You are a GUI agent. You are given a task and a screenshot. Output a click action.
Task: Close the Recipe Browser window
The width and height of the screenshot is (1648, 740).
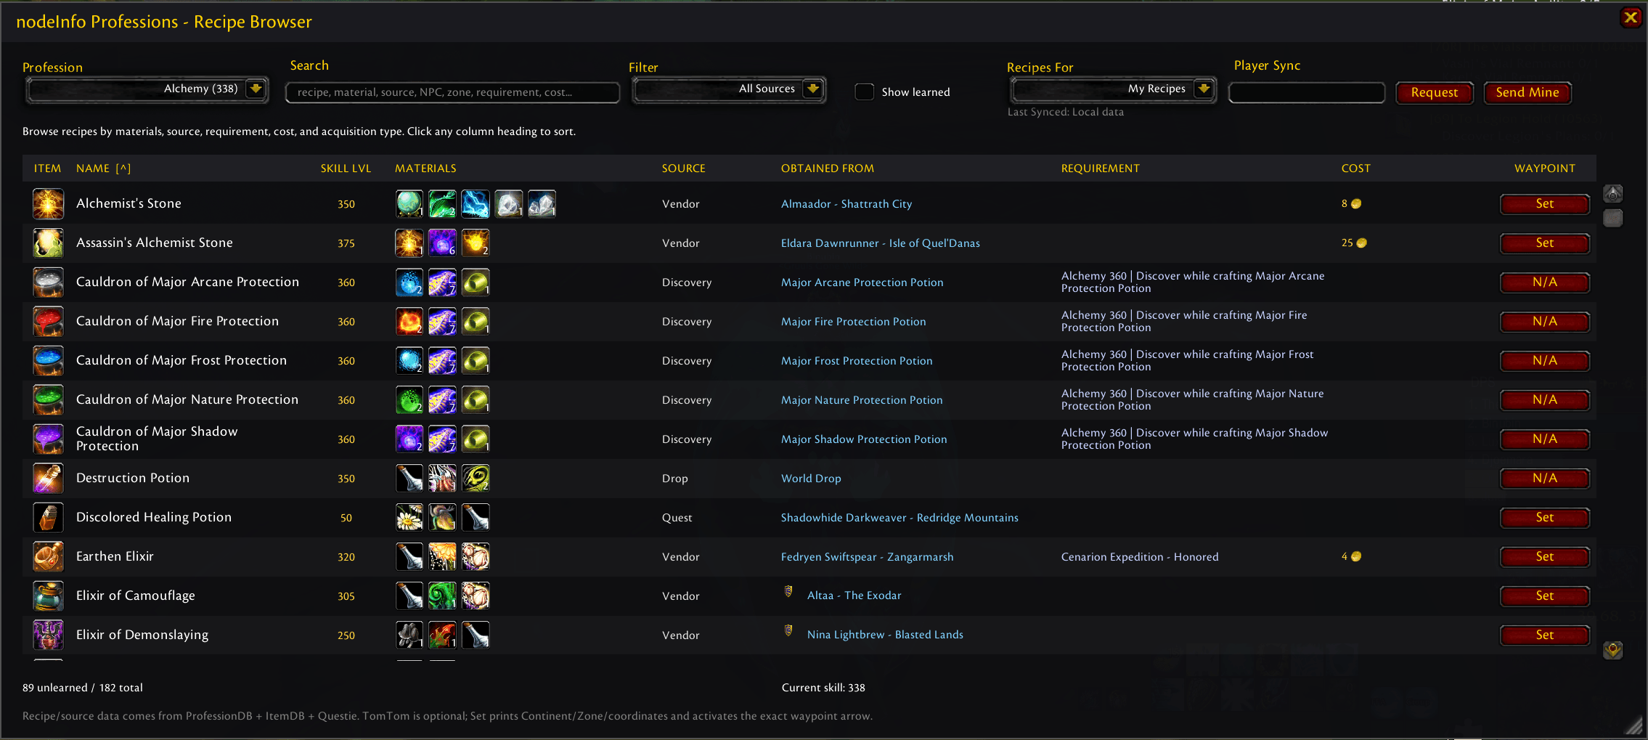click(x=1631, y=17)
